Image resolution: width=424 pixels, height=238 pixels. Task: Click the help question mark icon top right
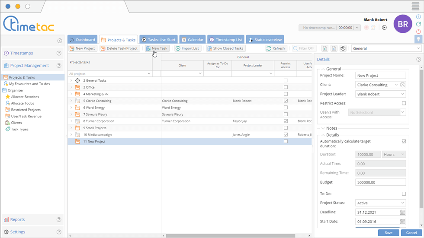pos(418,17)
